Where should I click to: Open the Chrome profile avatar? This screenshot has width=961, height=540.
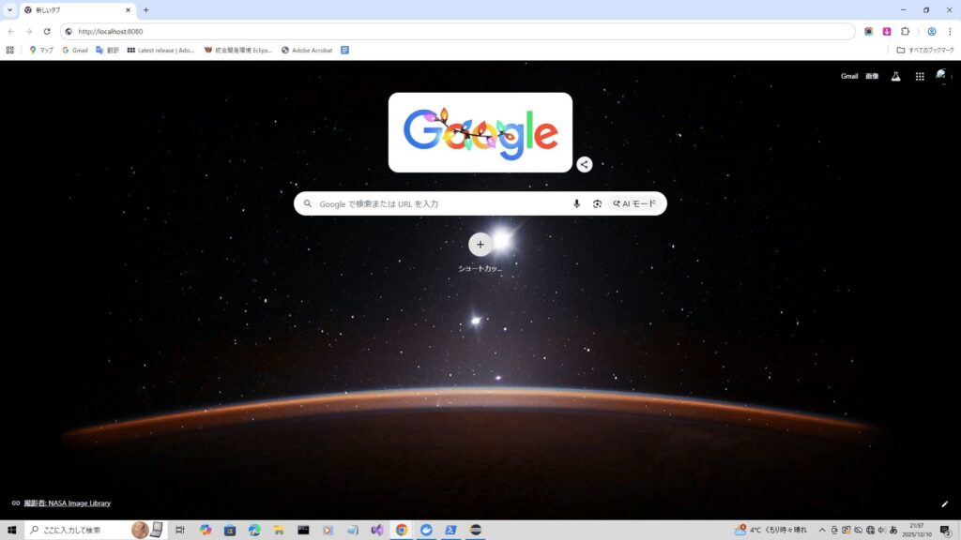tap(932, 31)
